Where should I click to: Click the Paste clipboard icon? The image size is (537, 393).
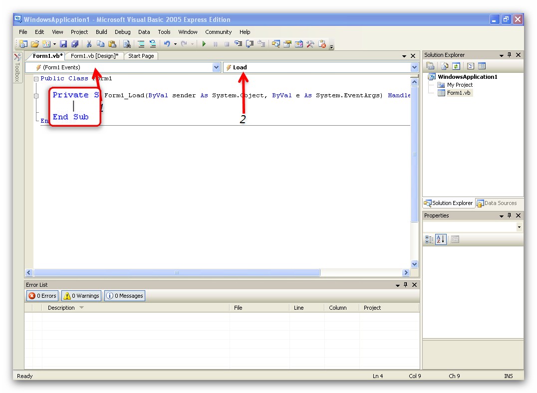pos(112,44)
